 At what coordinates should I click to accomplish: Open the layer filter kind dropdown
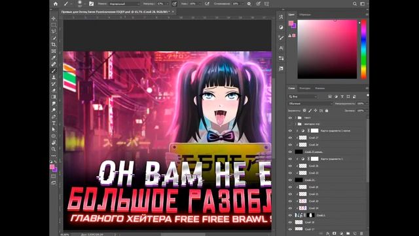point(302,96)
